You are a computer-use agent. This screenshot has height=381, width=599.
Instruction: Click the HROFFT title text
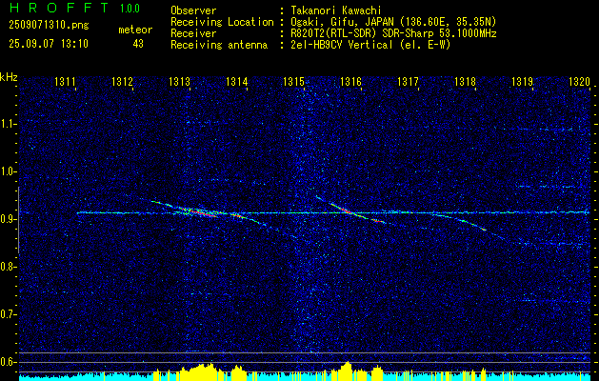[58, 8]
